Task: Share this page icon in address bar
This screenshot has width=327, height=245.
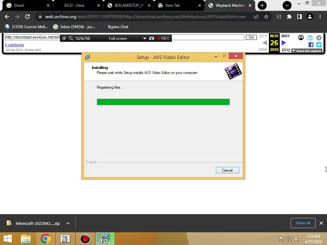Action: [256, 17]
